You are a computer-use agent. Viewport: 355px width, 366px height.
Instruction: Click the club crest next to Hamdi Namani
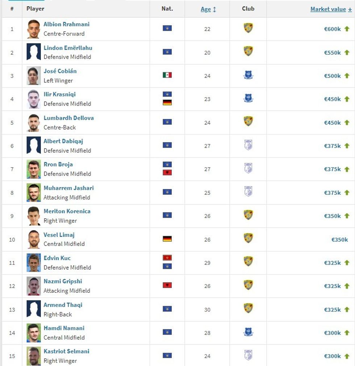pos(248,333)
